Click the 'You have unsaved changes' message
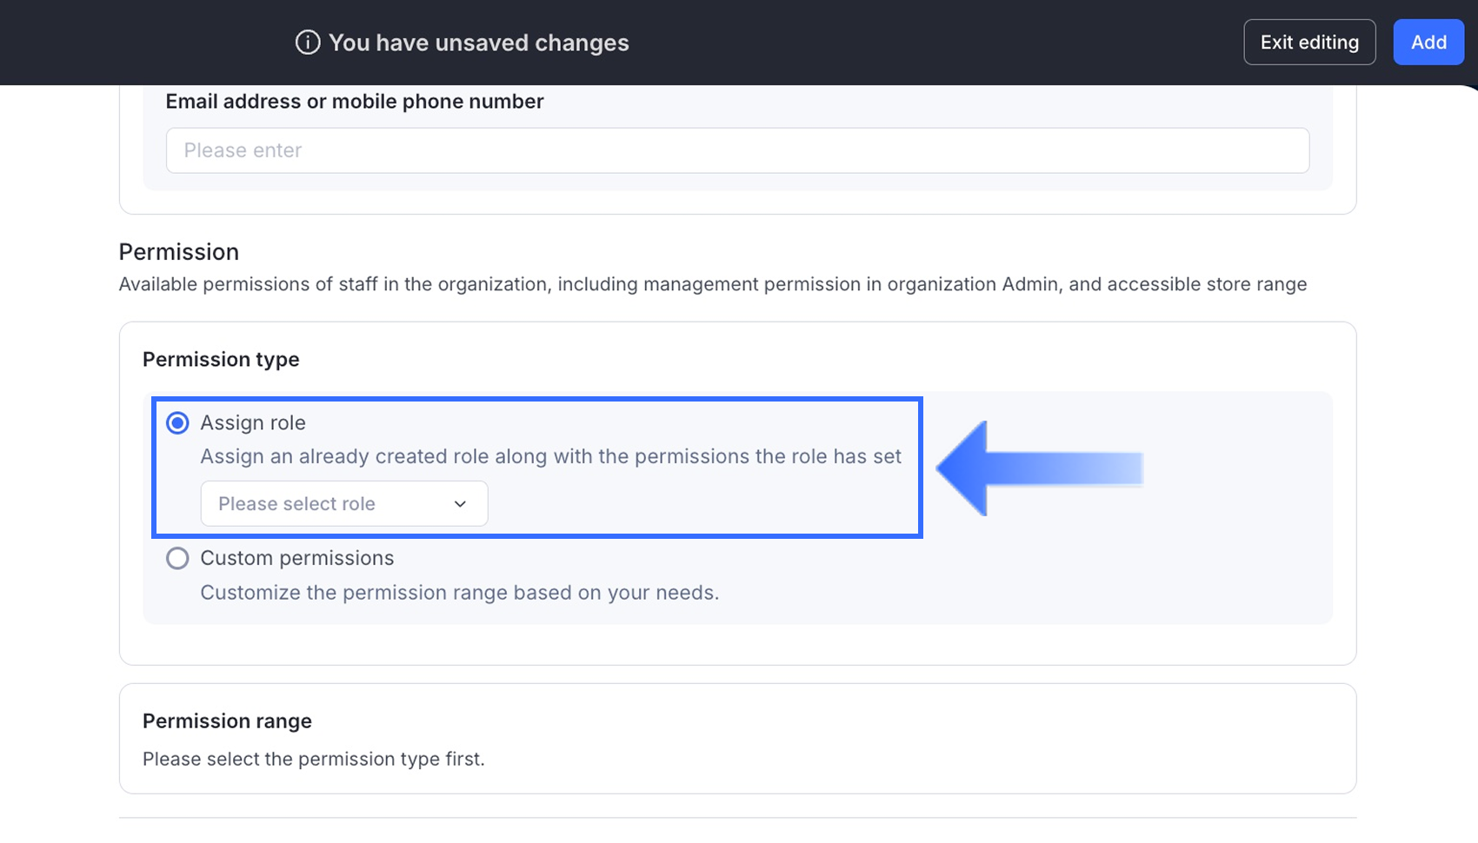 478,43
